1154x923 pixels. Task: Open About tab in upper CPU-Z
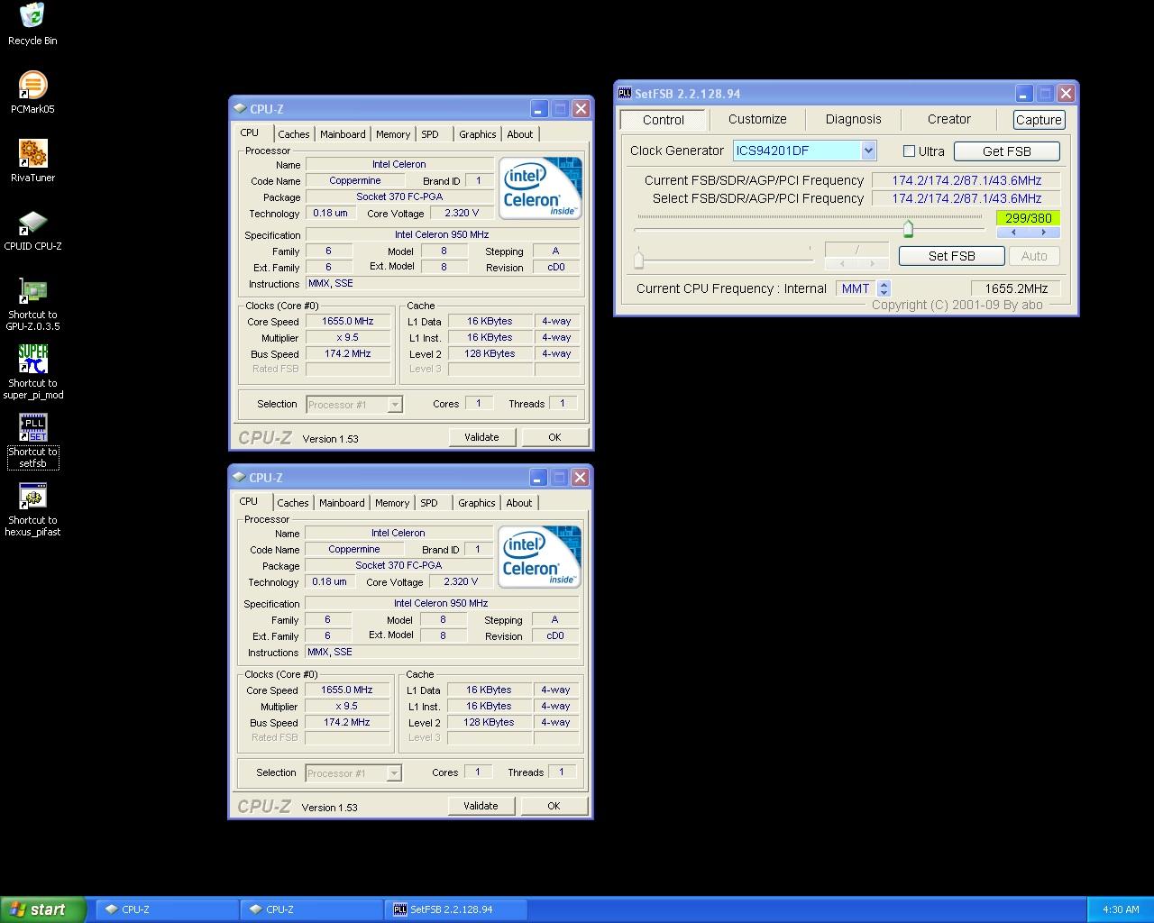(x=519, y=134)
